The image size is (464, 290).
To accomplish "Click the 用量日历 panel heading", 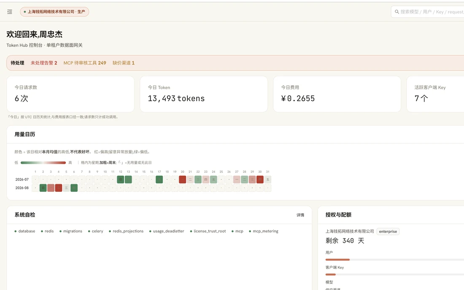I will pyautogui.click(x=25, y=134).
